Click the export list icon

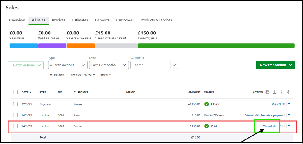[274, 92]
